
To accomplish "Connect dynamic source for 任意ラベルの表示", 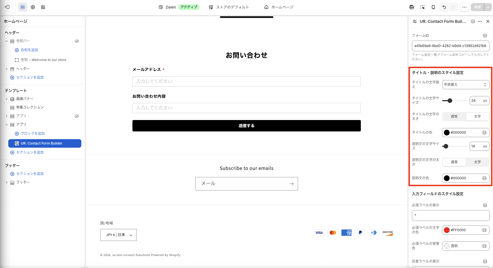I will [485, 261].
